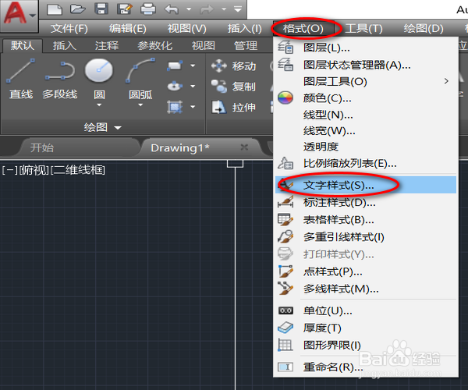Click the Open file folder icon
Screen dimensions: 468x390
click(x=77, y=9)
